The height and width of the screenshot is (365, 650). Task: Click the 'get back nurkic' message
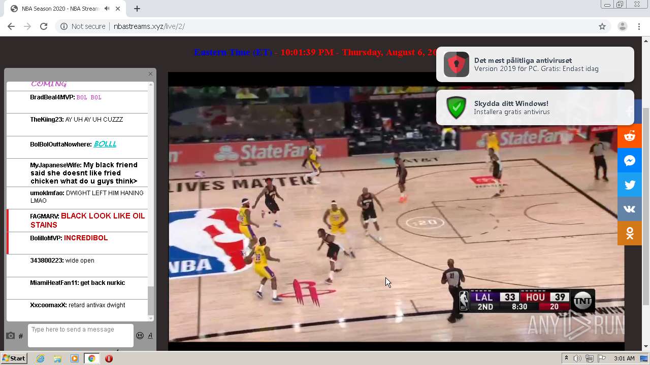tap(103, 283)
